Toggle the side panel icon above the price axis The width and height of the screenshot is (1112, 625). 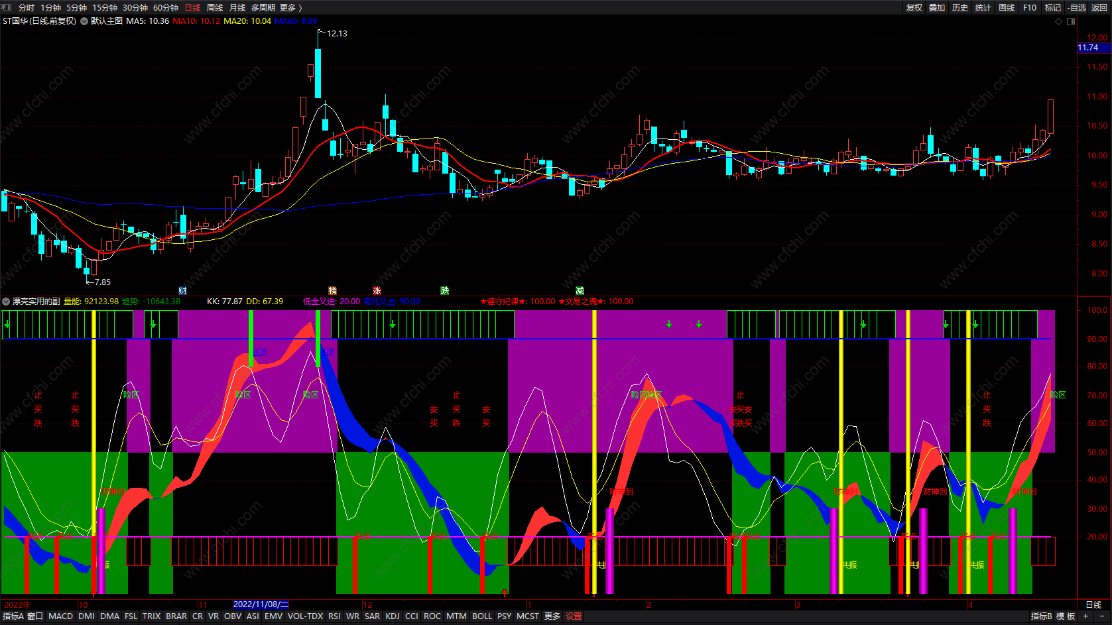click(x=1071, y=21)
